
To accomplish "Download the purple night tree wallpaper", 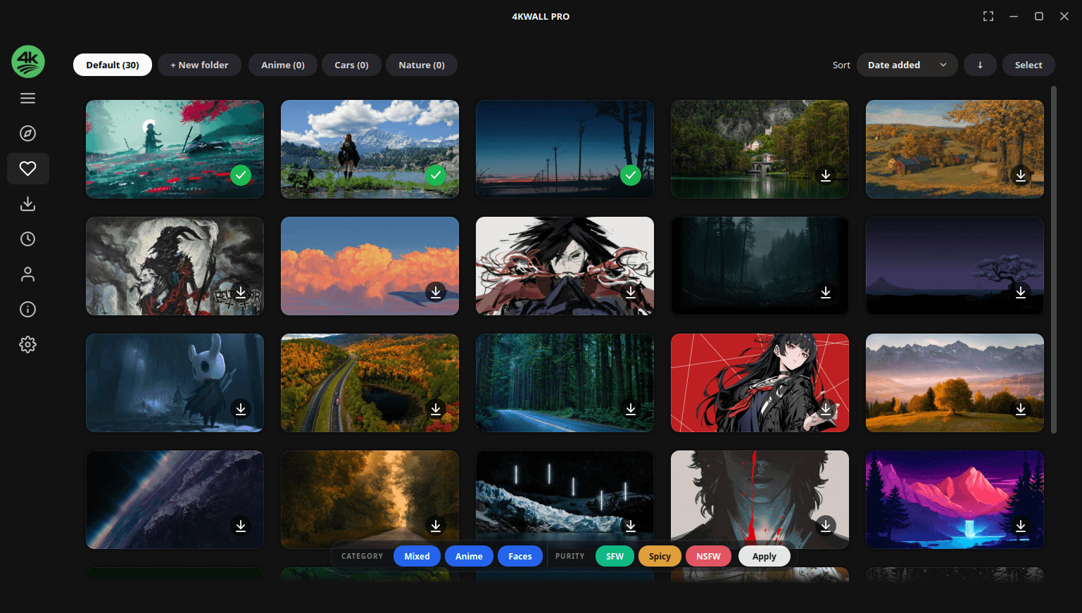I will [1021, 292].
